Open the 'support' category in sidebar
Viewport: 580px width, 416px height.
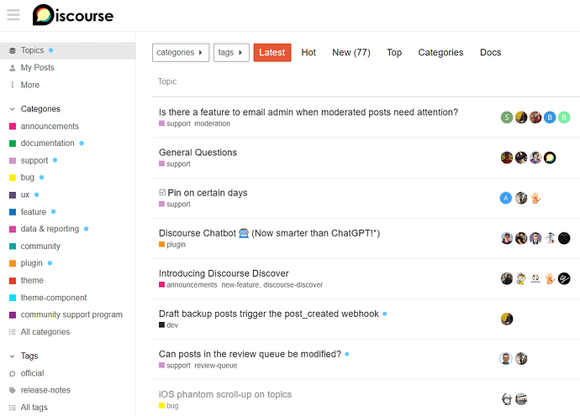point(34,160)
